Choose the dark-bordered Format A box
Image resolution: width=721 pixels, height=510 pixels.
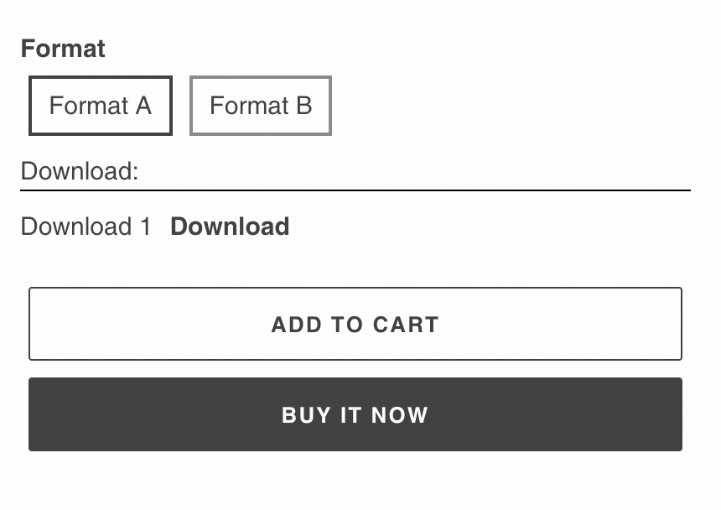point(101,106)
